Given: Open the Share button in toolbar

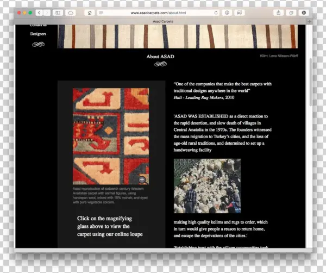Looking at the screenshot, I should coord(278,13).
